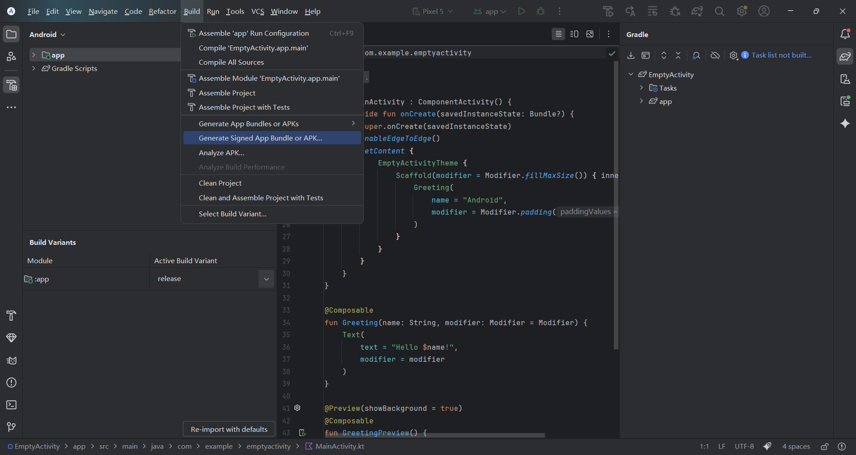Open the Logcat tool window
Viewport: 856px width, 455px height.
(x=11, y=360)
